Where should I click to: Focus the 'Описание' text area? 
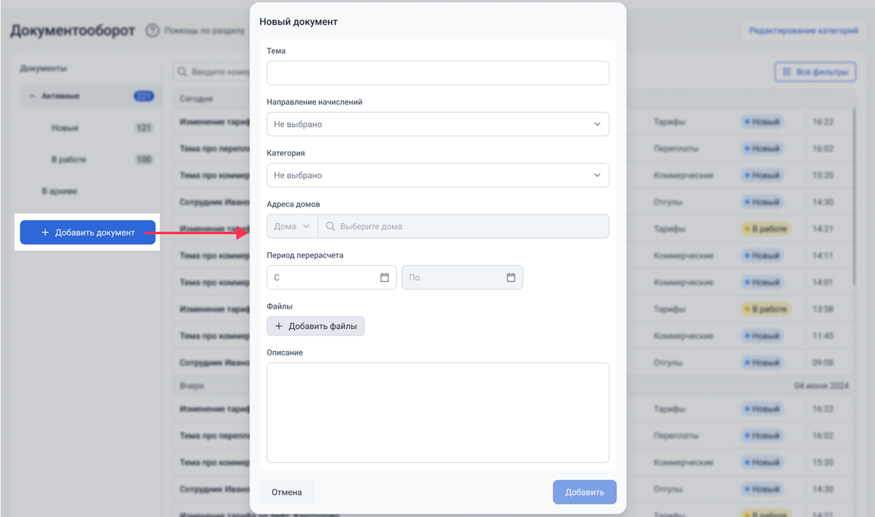click(437, 412)
